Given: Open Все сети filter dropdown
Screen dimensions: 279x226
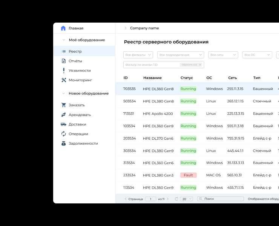Looking at the screenshot, I should 223,55.
